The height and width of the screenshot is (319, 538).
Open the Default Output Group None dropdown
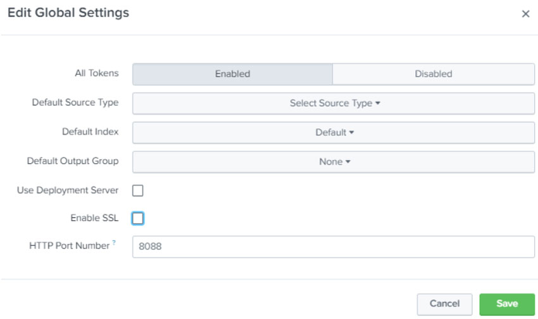pyautogui.click(x=334, y=161)
